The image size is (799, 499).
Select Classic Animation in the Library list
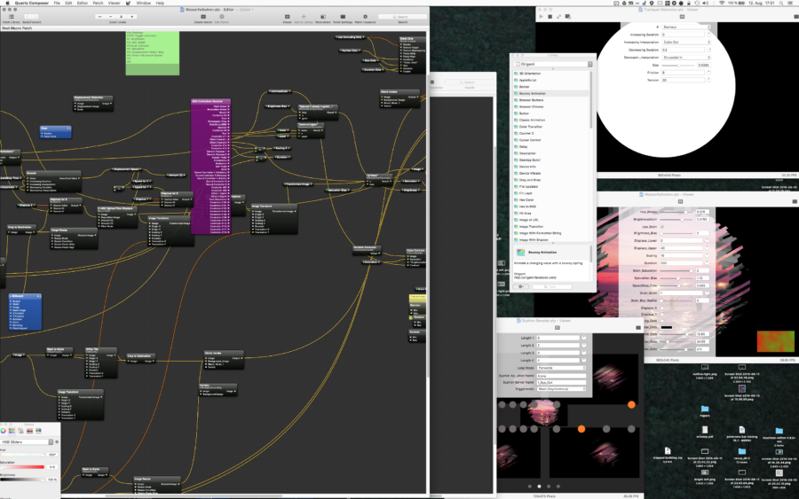(x=551, y=120)
